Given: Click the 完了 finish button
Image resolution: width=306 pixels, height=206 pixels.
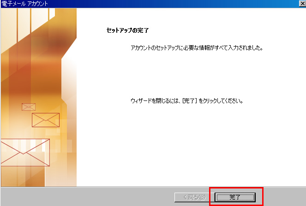Looking at the screenshot, I should coord(235,197).
